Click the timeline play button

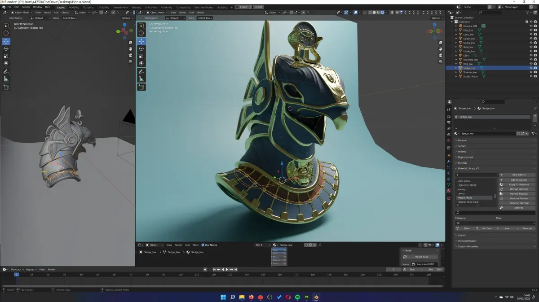tap(227, 269)
